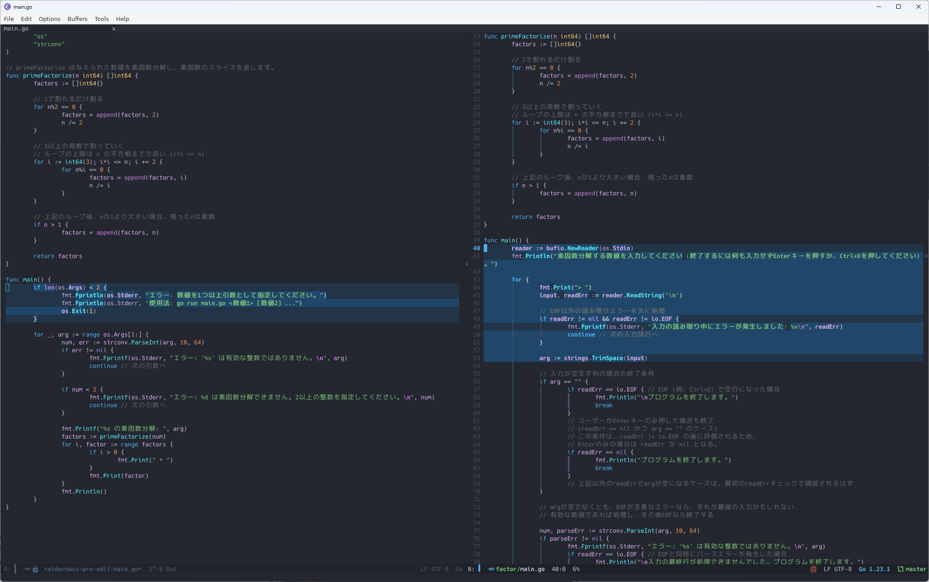Click the git branch icon beside master
Viewport: 929px width, 582px height.
900,569
